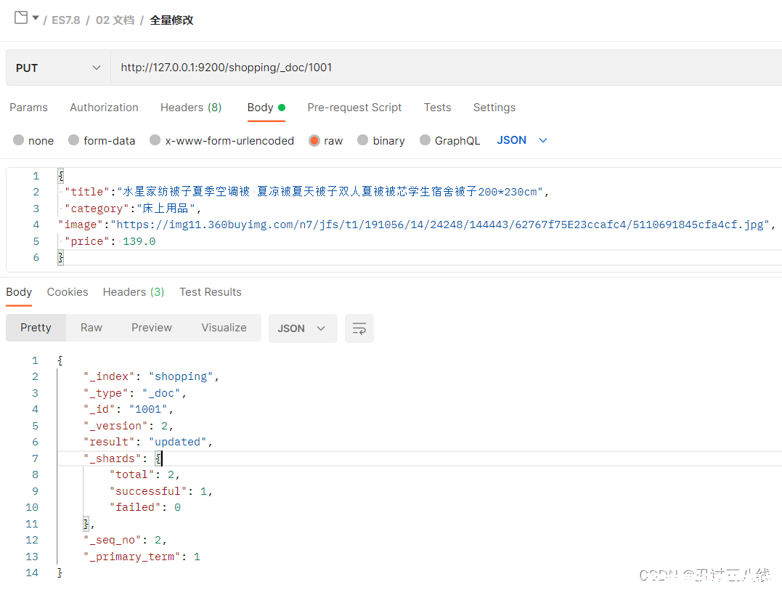Click the "failed": 0 response line

(144, 507)
